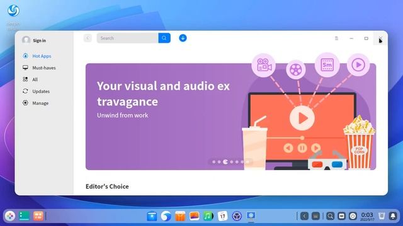The image size is (403, 226).
Task: Open the App Store hamburger menu
Action: point(336,38)
